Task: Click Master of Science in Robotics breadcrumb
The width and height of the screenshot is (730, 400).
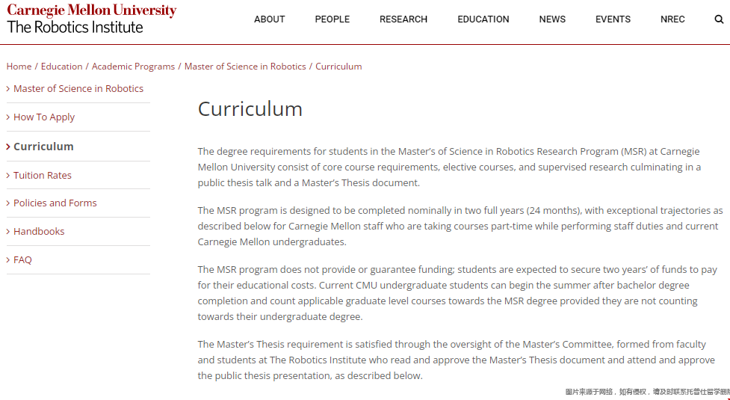Action: (x=245, y=67)
